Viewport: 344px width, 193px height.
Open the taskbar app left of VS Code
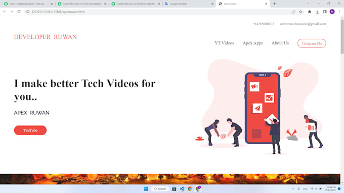pyautogui.click(x=174, y=189)
